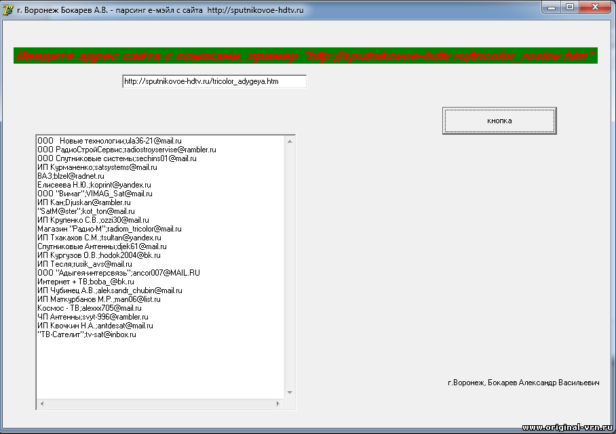The height and width of the screenshot is (434, 616).
Task: Select line "ТВ-Сателит";tv-sat@inbox.ru
Action: coord(86,335)
